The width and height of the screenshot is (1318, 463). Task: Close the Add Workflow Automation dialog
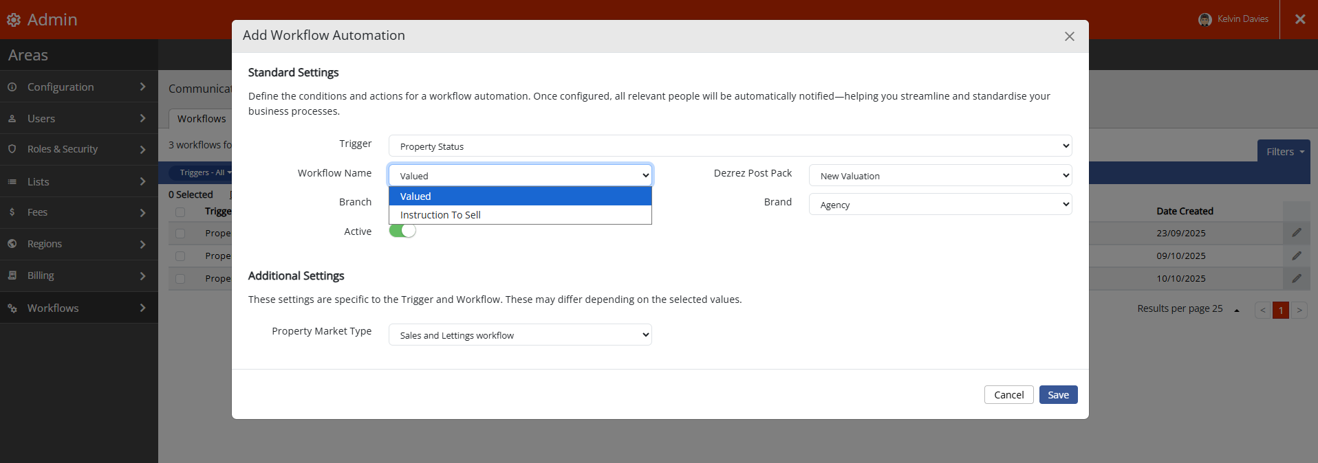tap(1069, 36)
